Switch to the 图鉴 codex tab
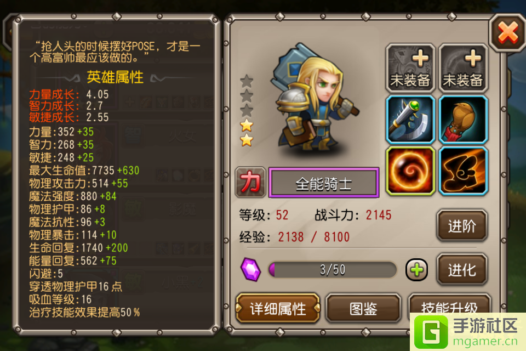 (x=363, y=308)
